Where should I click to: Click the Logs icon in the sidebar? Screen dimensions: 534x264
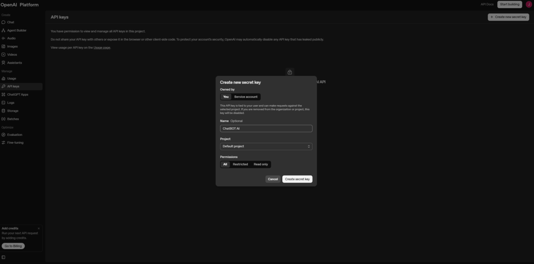click(3, 103)
